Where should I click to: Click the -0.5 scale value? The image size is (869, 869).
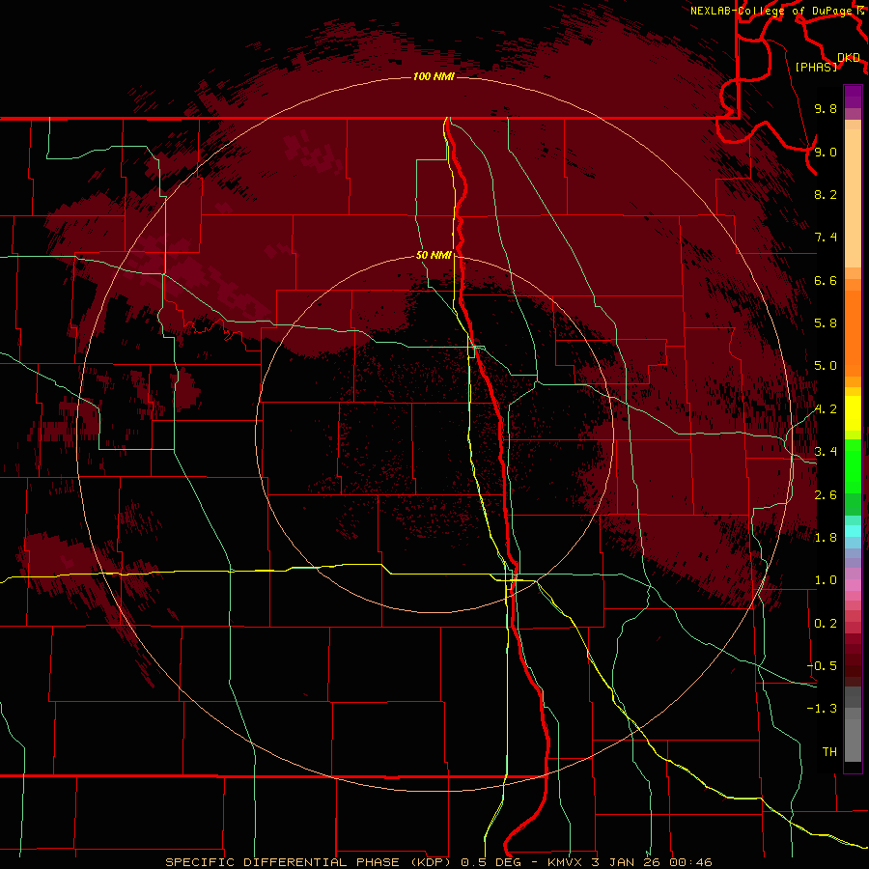[x=822, y=666]
